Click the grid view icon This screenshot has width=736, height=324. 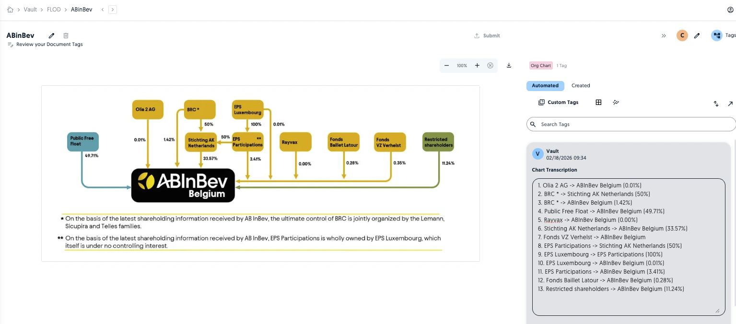(x=598, y=102)
